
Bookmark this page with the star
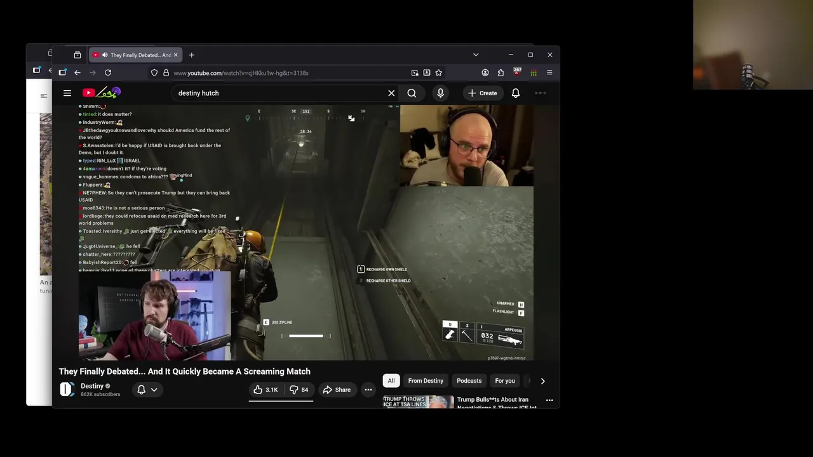point(438,73)
